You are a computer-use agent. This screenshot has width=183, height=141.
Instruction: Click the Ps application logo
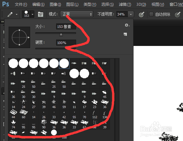[x=6, y=4]
